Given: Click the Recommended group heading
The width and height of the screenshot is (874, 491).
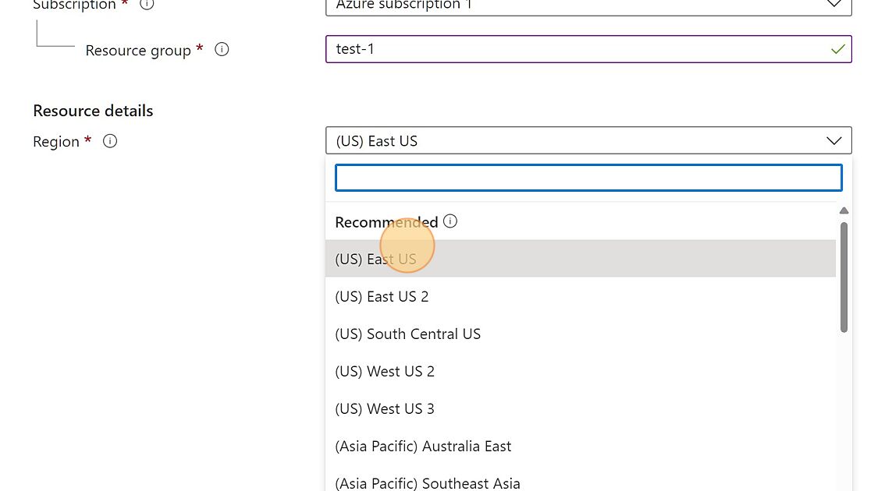Looking at the screenshot, I should (x=386, y=222).
